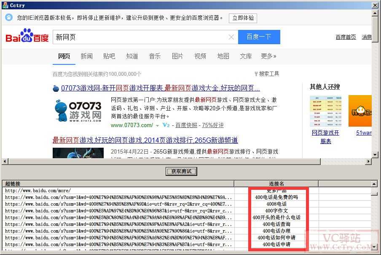Click 立即体验 upgrade button

pyautogui.click(x=243, y=18)
